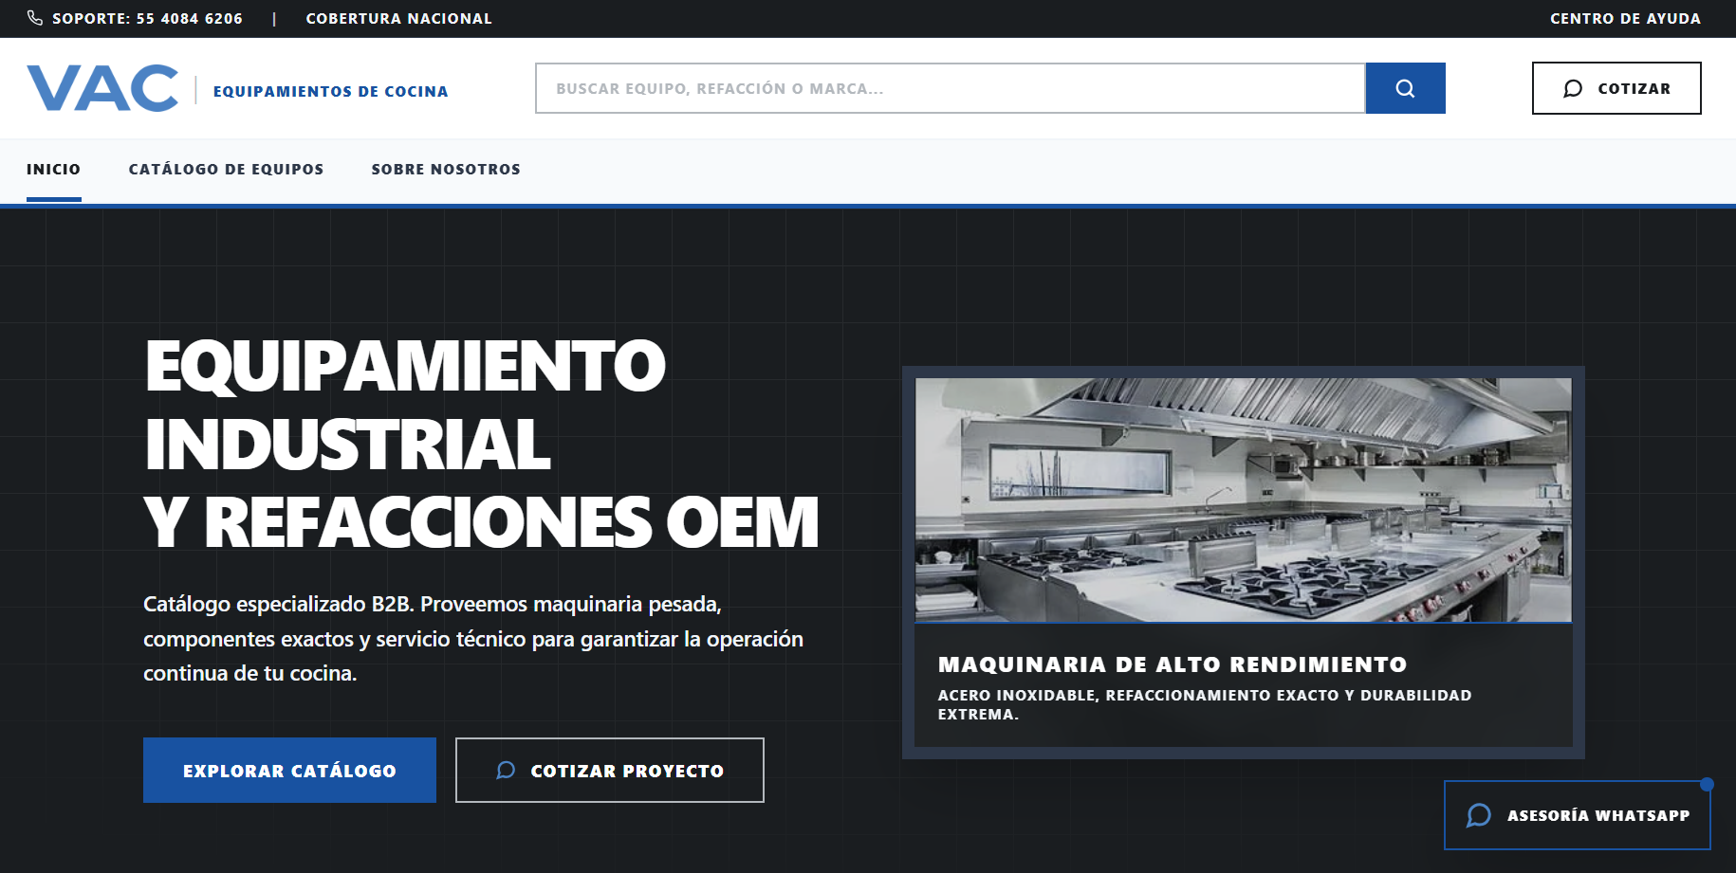Image resolution: width=1736 pixels, height=873 pixels.
Task: Click the VAC logo
Action: (x=102, y=88)
